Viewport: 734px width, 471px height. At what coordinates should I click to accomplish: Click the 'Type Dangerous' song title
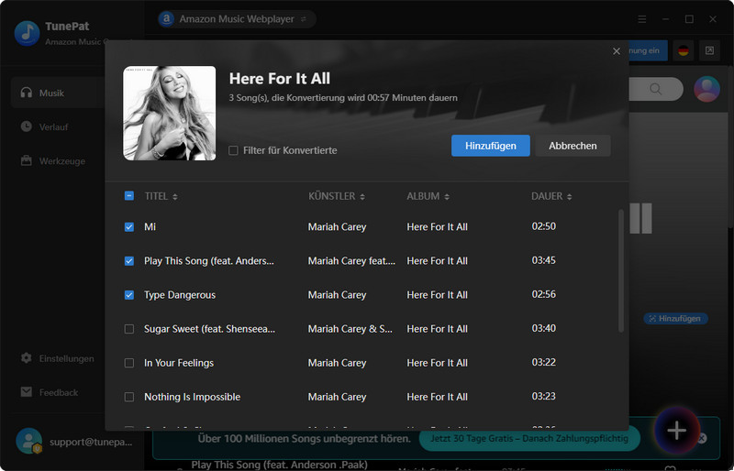pyautogui.click(x=180, y=295)
